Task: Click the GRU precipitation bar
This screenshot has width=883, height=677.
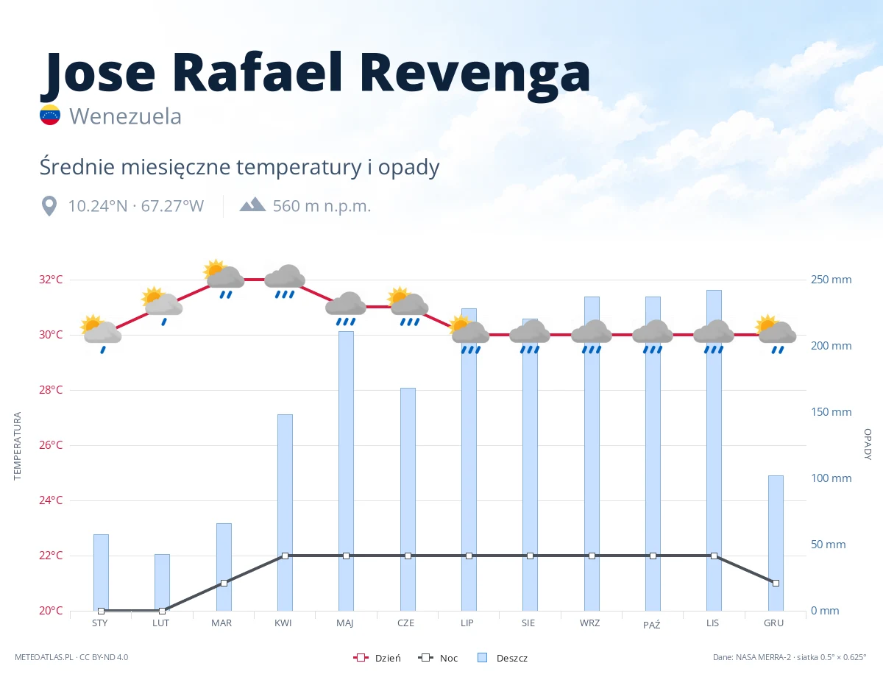Action: coord(776,543)
